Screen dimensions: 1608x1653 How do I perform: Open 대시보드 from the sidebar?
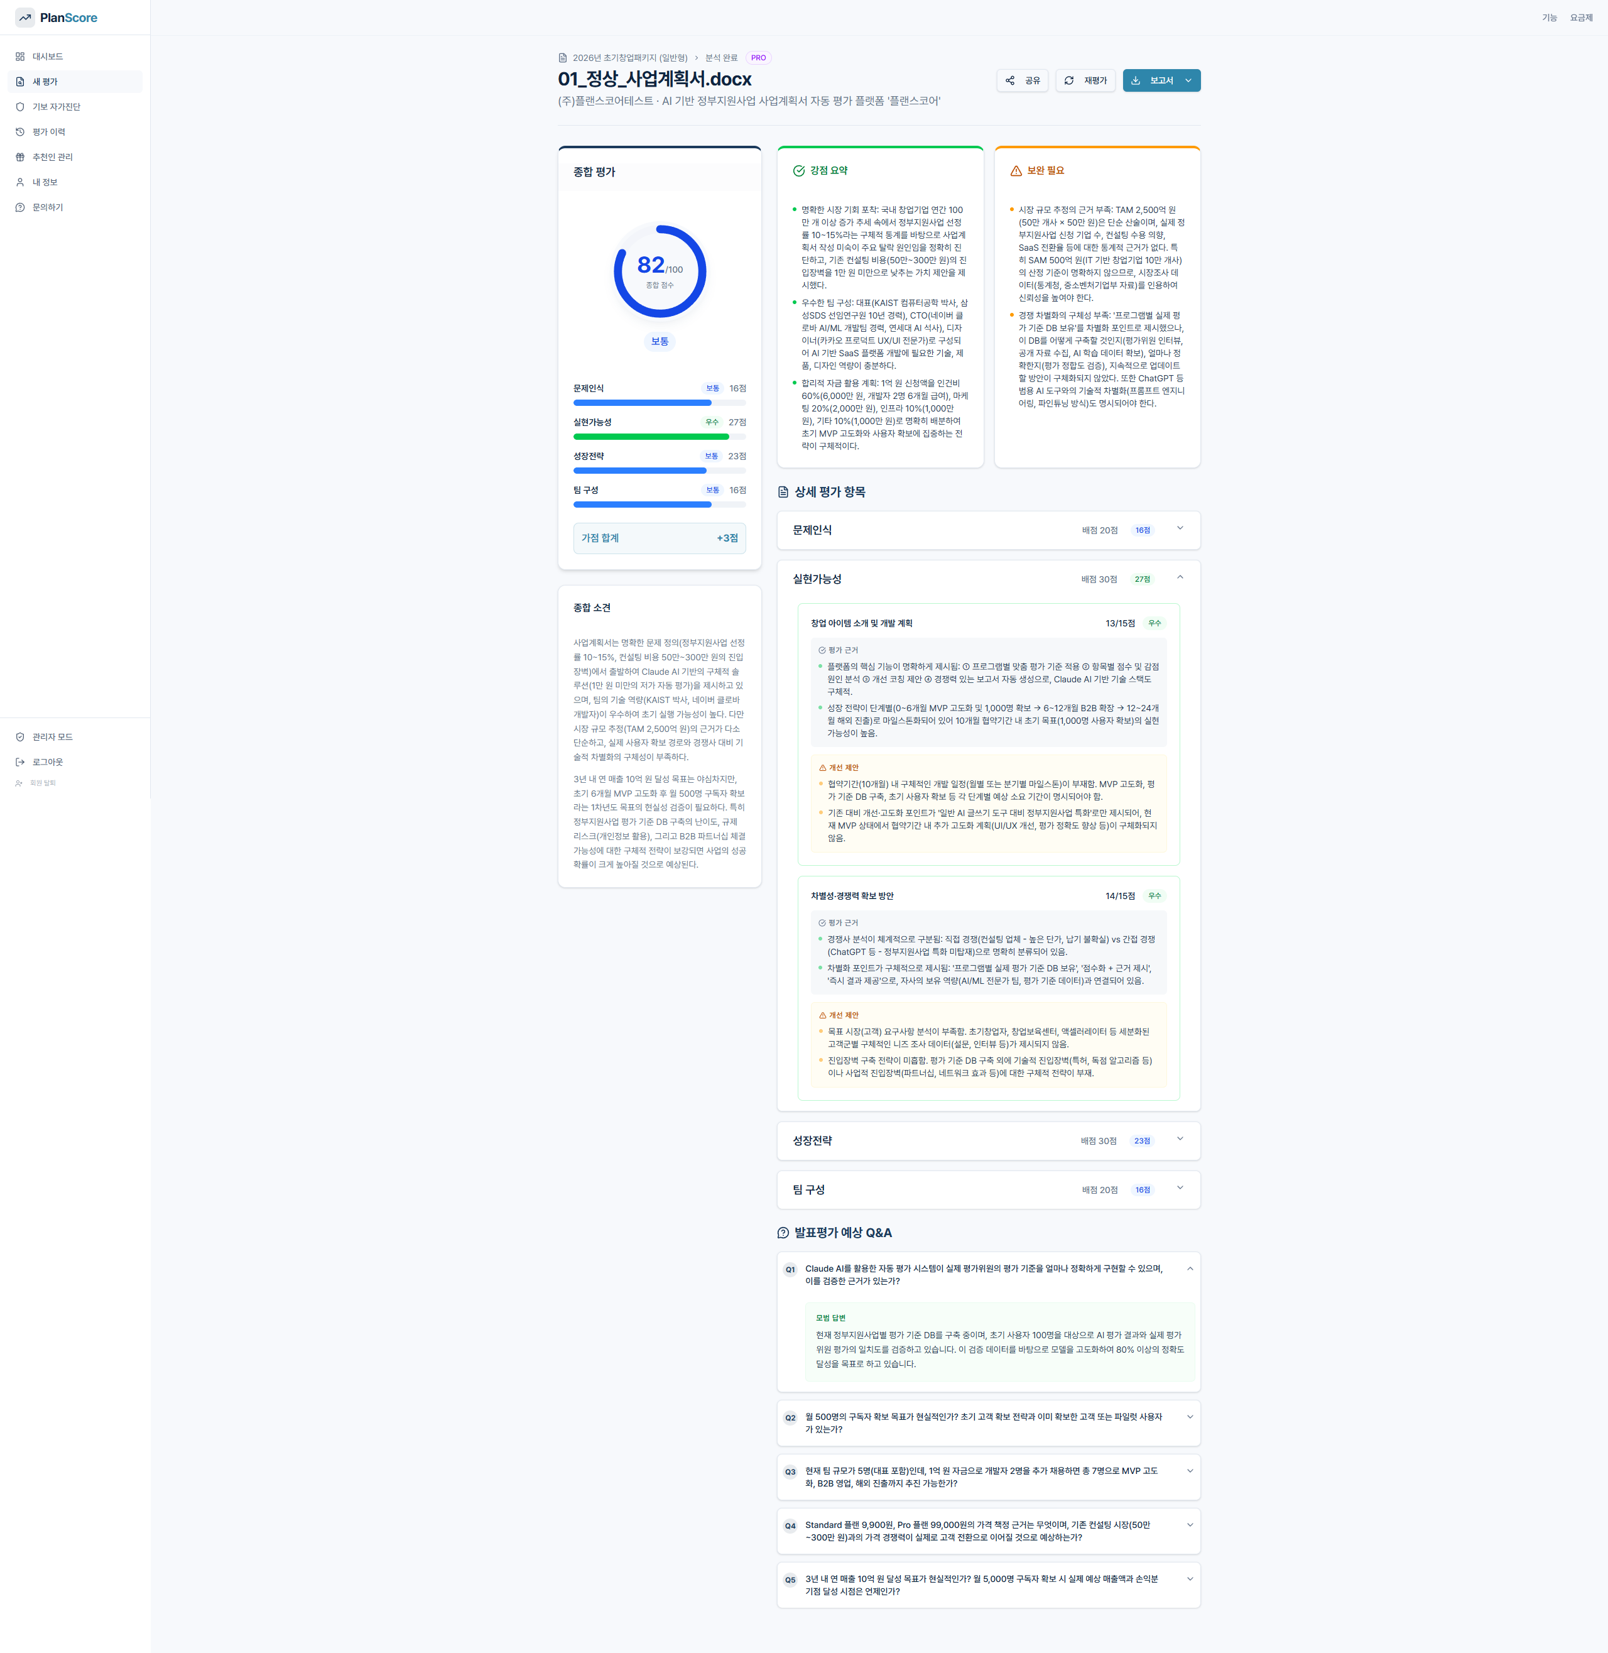47,57
